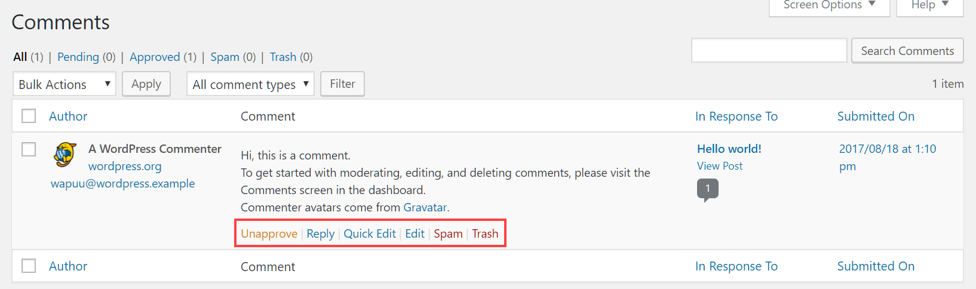
Task: Click the comment count bubble icon
Action: 708,189
